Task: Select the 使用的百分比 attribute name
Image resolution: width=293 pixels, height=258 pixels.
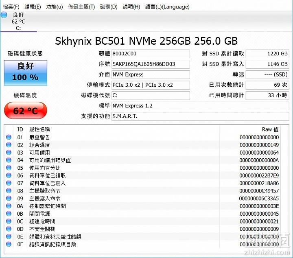Action: (45, 168)
